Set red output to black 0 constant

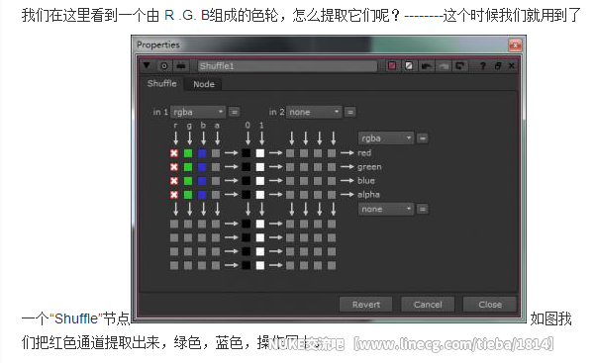click(x=247, y=153)
